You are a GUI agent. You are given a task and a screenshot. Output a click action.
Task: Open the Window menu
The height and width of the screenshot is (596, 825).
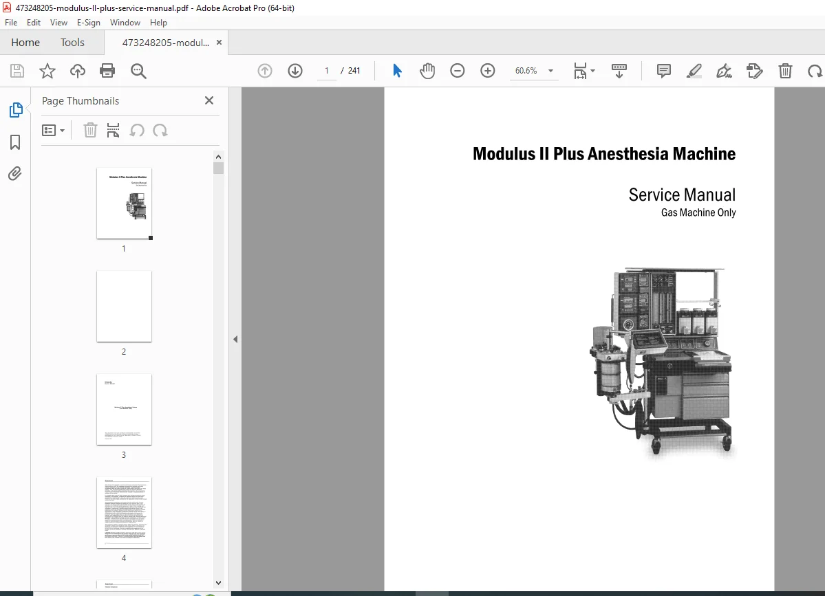pyautogui.click(x=125, y=23)
